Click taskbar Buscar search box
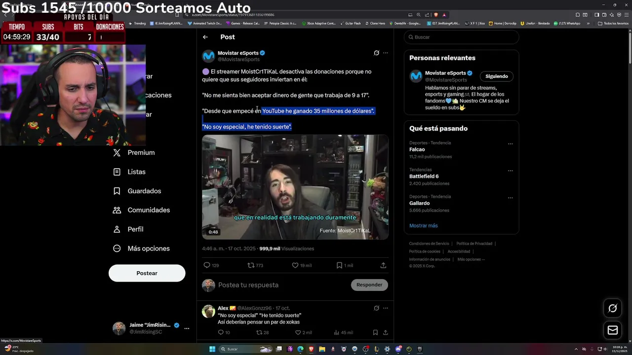The height and width of the screenshot is (355, 632). [246, 349]
